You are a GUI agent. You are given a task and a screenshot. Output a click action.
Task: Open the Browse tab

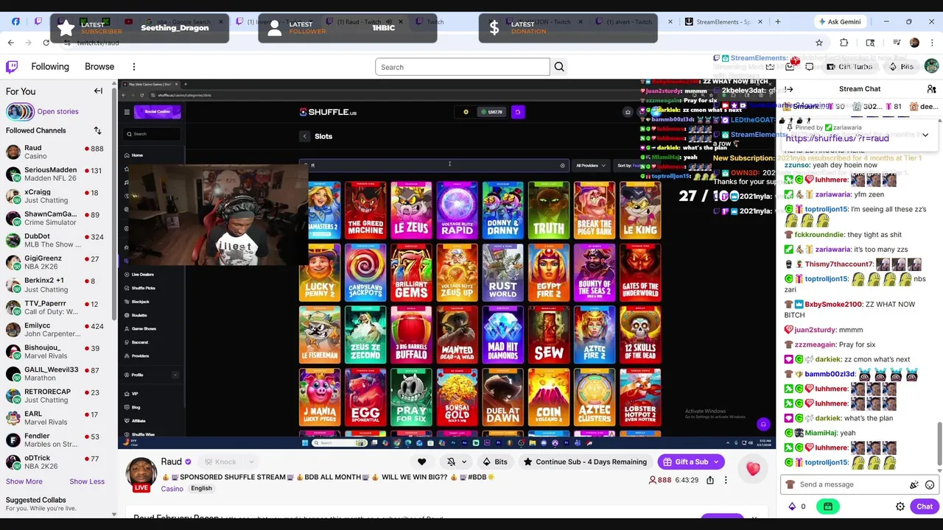(99, 67)
